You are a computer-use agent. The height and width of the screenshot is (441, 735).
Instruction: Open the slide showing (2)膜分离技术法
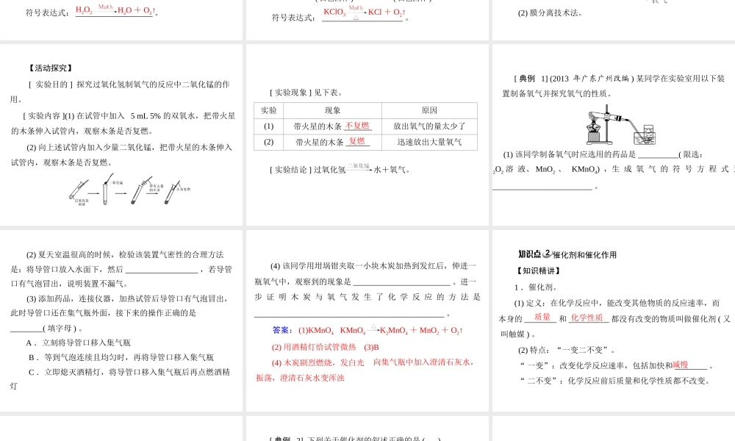[x=614, y=20]
